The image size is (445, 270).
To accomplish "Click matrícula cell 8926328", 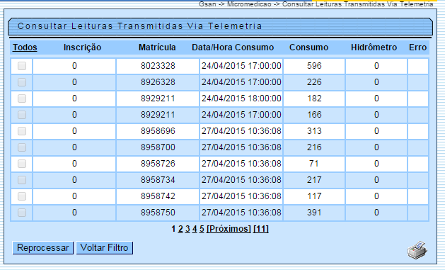I will point(158,82).
